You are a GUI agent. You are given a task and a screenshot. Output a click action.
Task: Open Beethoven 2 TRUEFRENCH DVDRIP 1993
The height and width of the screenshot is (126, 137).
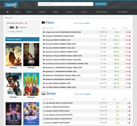[x=61, y=72]
